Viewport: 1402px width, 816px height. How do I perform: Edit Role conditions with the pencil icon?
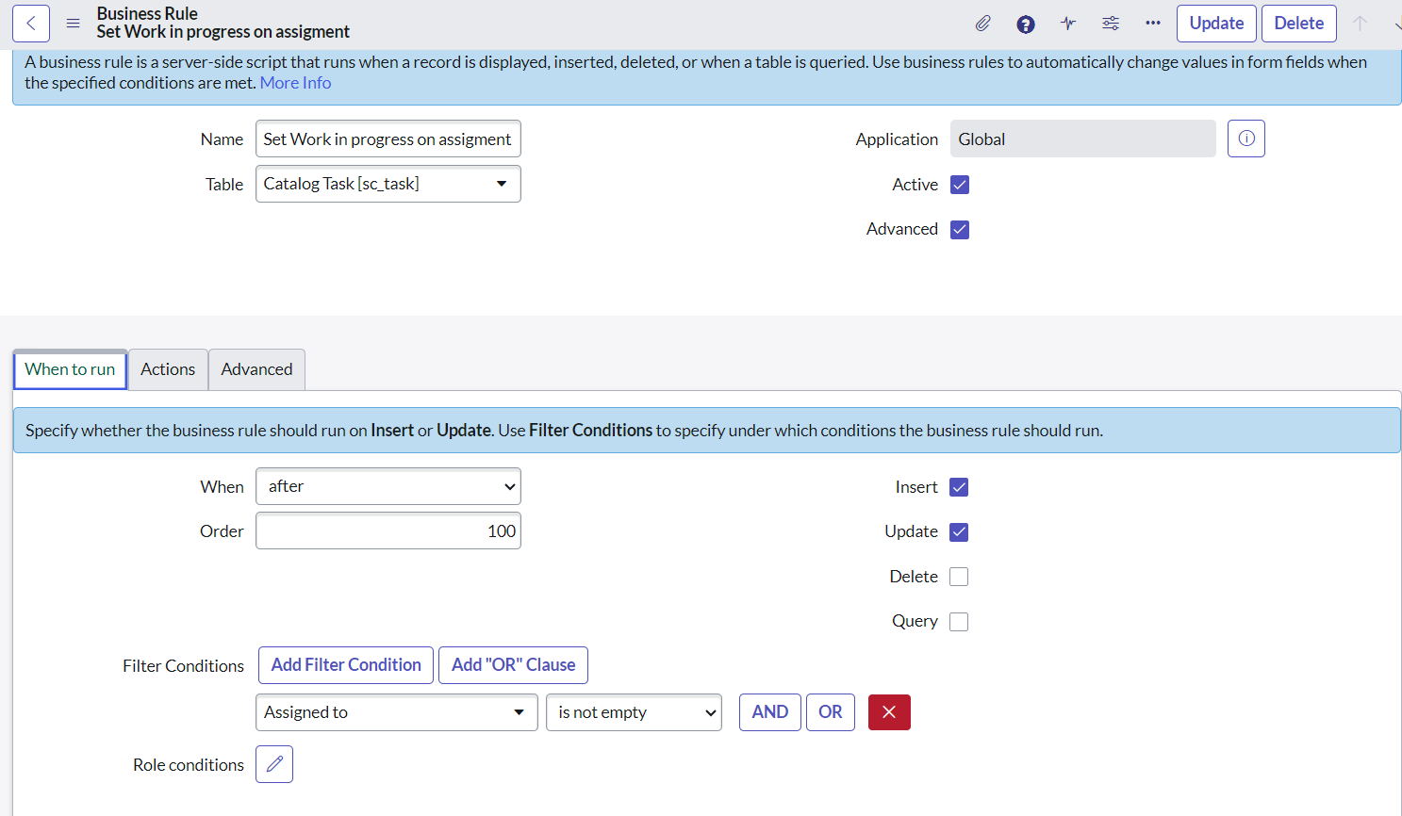point(273,764)
